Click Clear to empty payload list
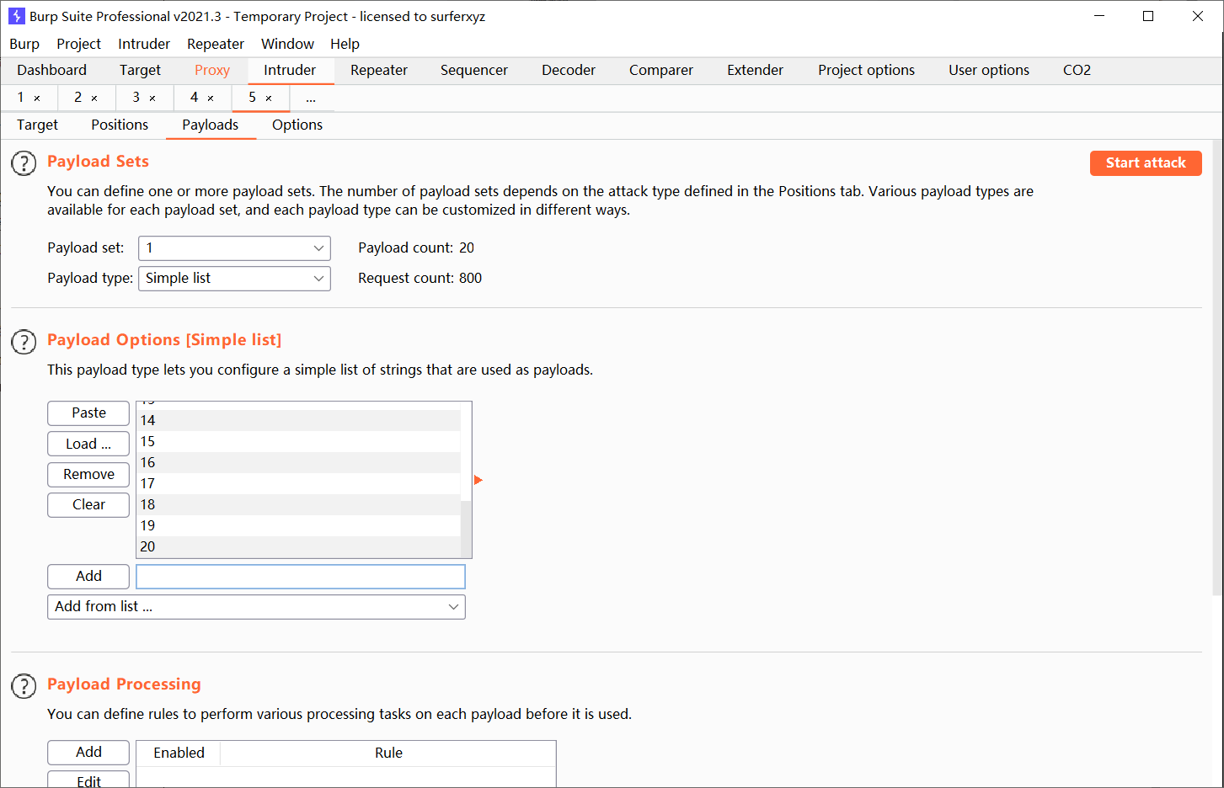Viewport: 1224px width, 788px height. coord(88,505)
